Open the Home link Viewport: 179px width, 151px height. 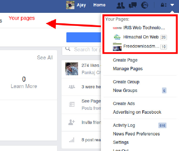[99, 5]
